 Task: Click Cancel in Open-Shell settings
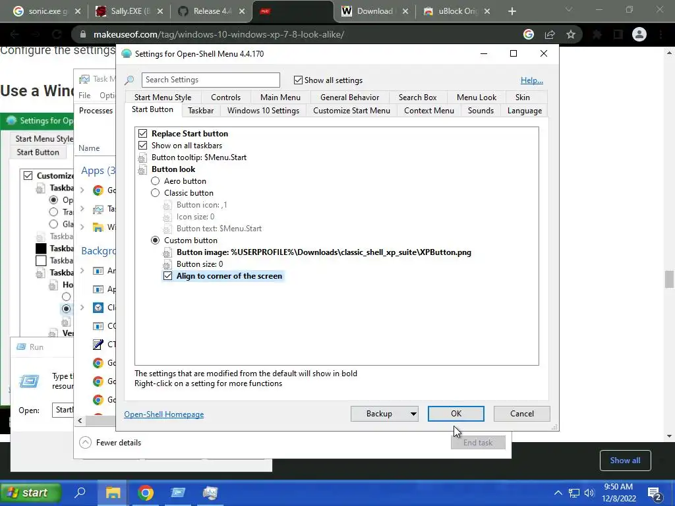[x=522, y=414]
